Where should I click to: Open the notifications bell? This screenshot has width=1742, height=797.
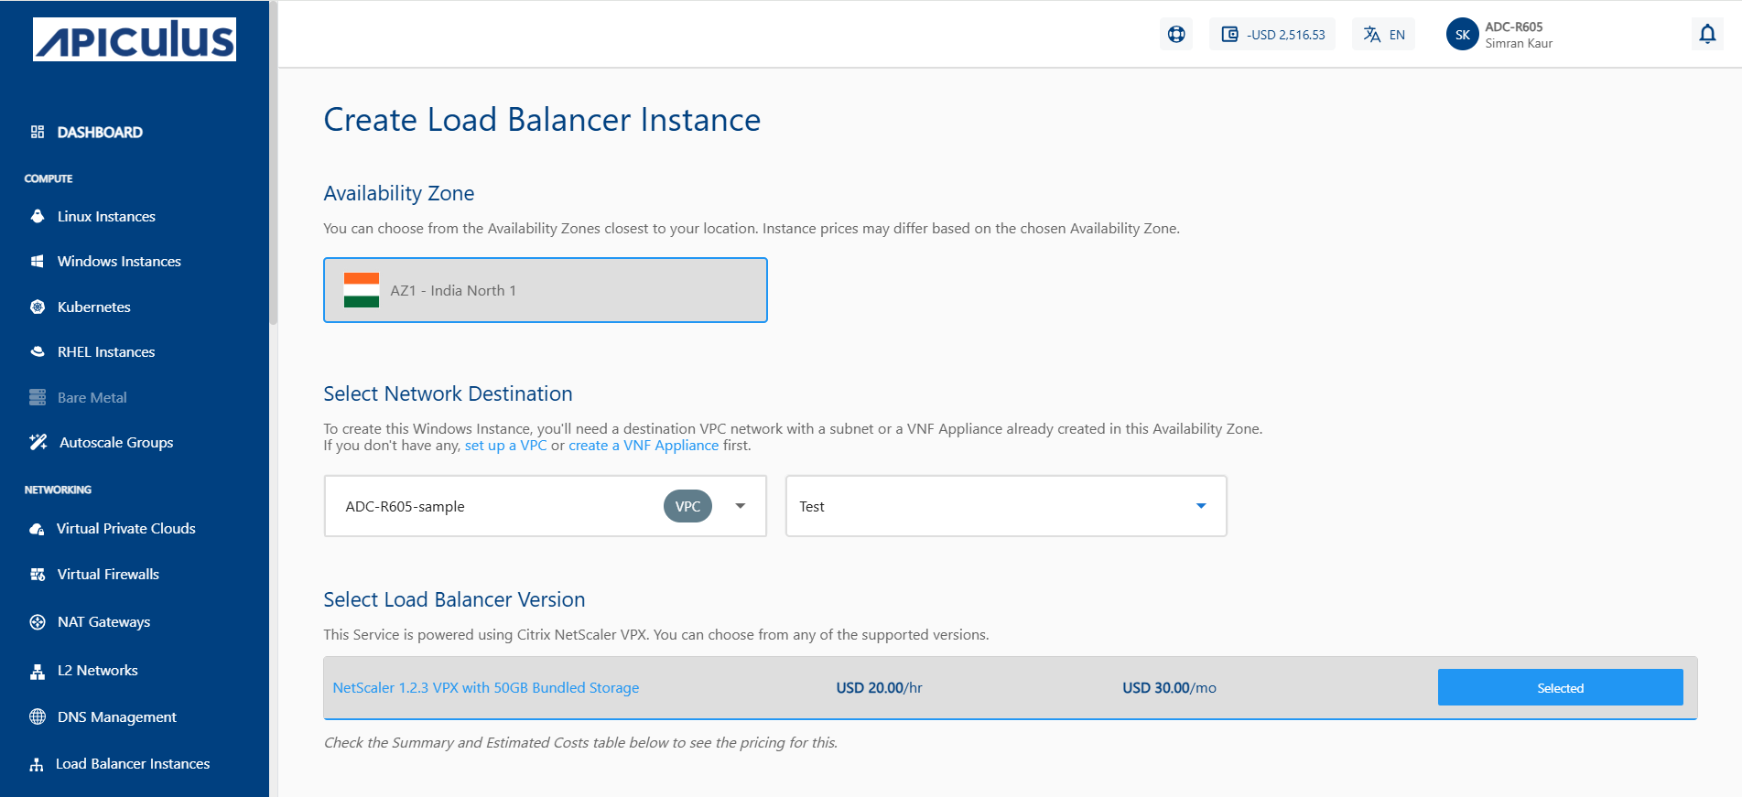click(x=1707, y=34)
